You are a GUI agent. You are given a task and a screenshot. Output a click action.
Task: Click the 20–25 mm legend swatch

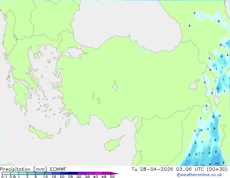point(65,173)
